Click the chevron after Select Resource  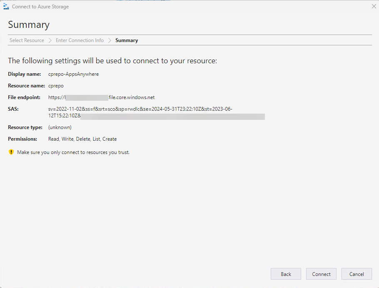tap(50, 40)
